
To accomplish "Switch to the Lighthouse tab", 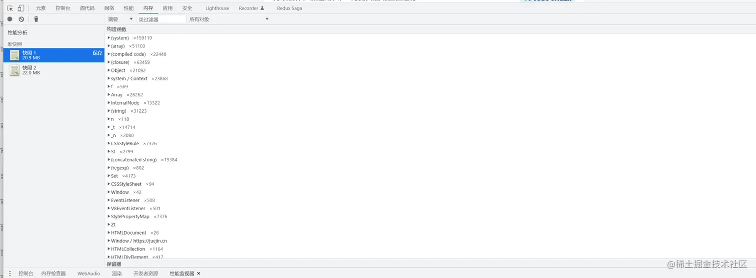I will tap(217, 8).
